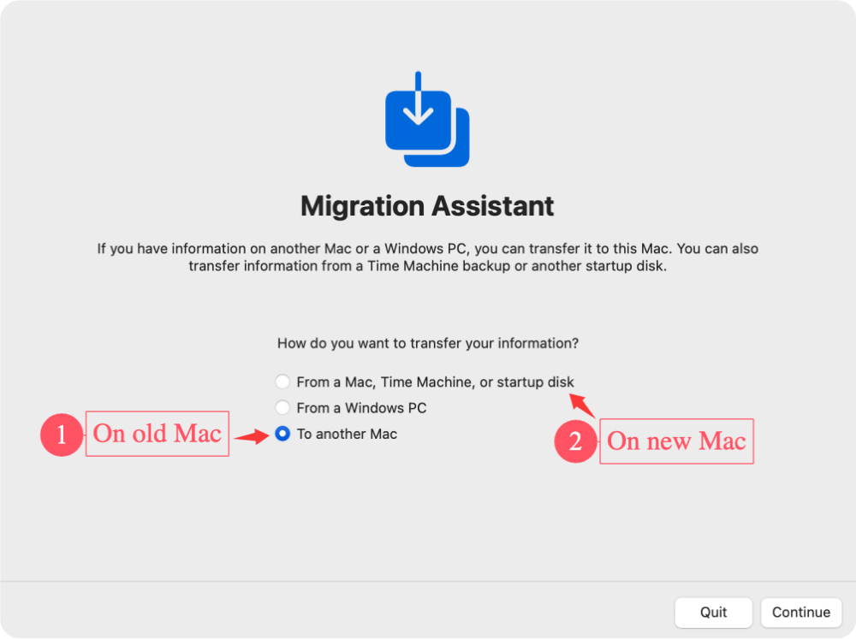Click the On new Mac annotation label

[x=676, y=441]
